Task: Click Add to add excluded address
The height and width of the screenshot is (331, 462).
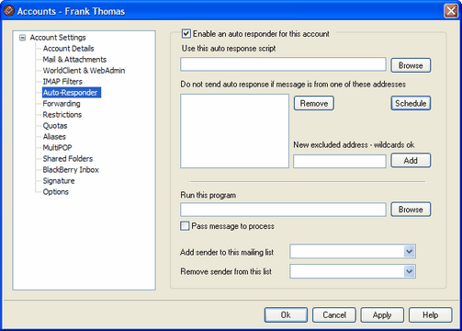Action: [411, 160]
